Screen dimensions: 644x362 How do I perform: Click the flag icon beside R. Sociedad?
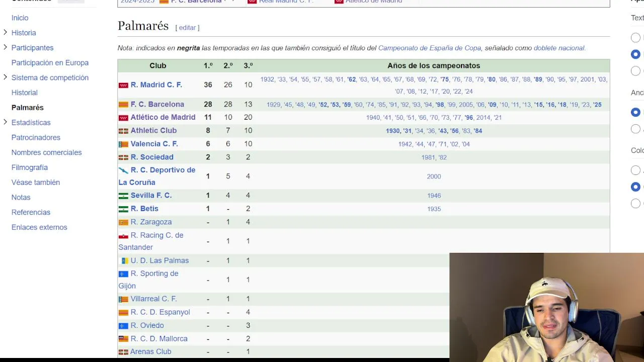coord(123,157)
